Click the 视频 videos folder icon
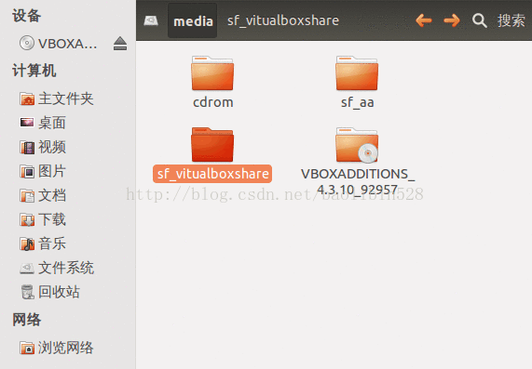 pyautogui.click(x=27, y=147)
